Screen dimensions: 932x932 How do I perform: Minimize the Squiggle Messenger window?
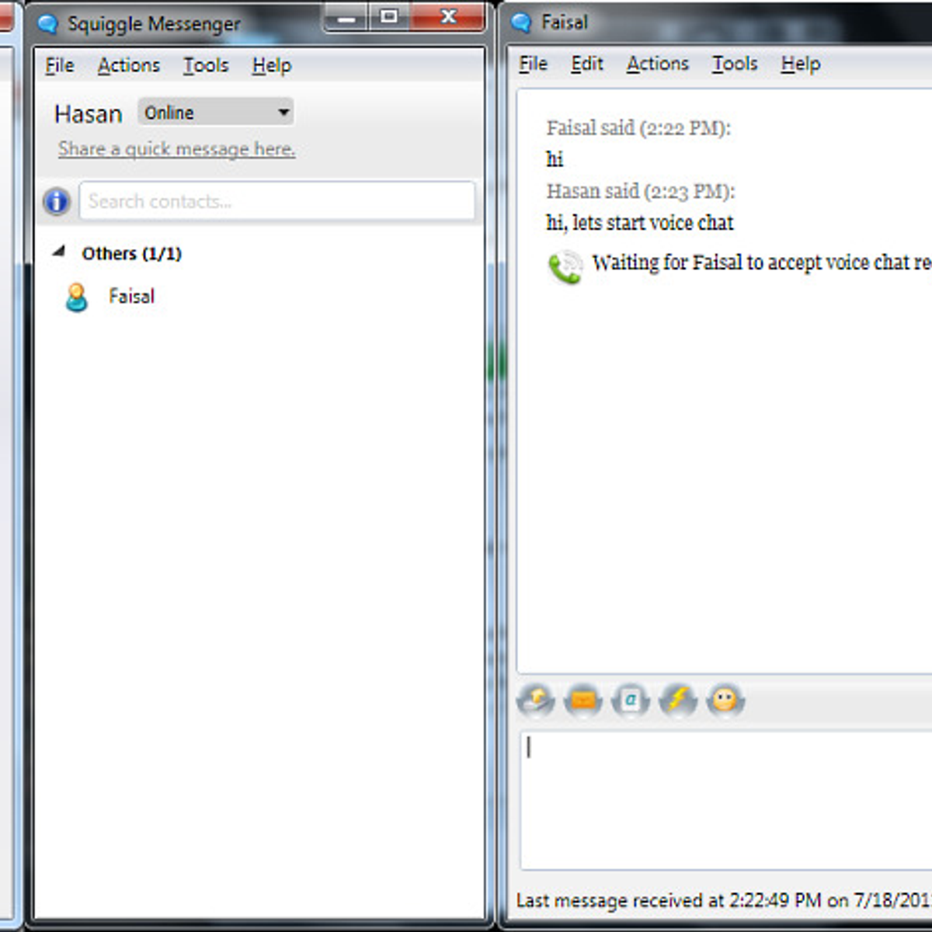pyautogui.click(x=347, y=17)
